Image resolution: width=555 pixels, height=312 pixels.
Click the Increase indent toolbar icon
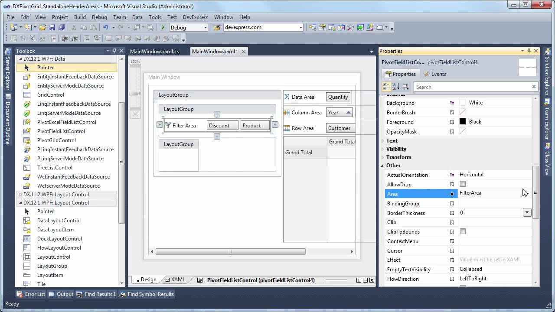coord(75,38)
